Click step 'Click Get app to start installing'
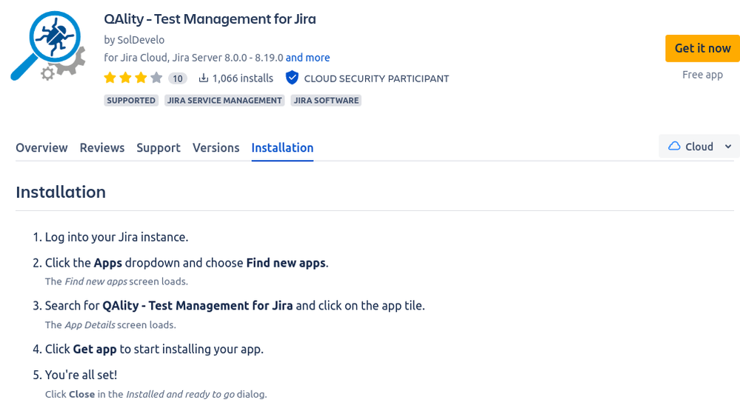Image resolution: width=740 pixels, height=411 pixels. (154, 350)
